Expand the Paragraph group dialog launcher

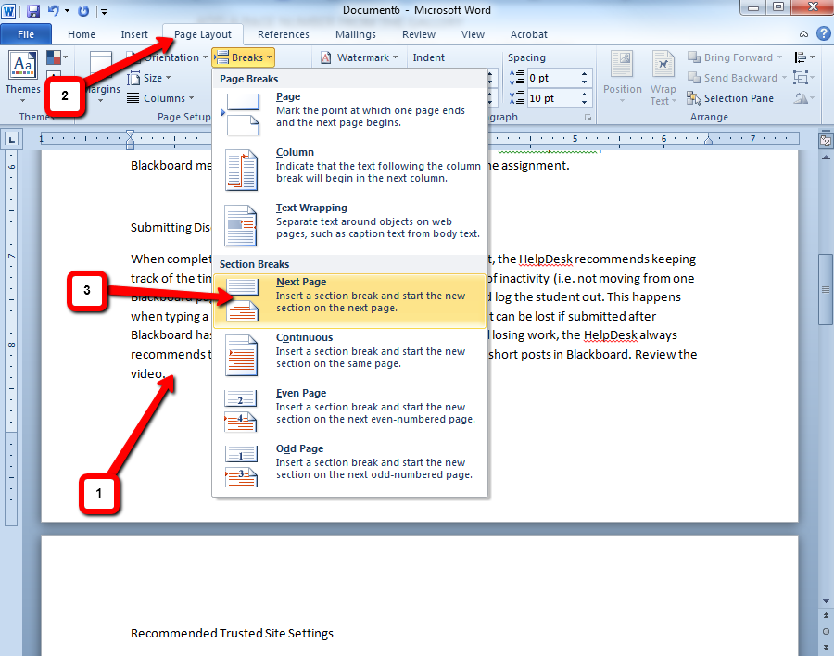click(588, 117)
